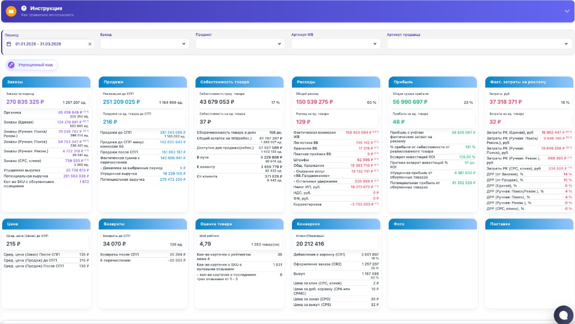Click the Возвраты card header

point(143,224)
